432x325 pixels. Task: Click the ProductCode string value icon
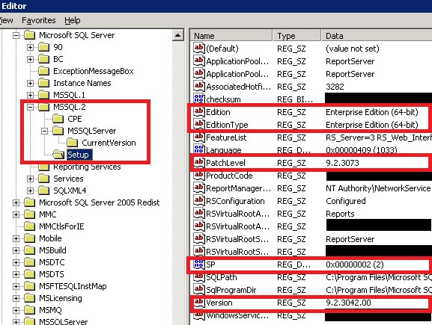[x=199, y=175]
